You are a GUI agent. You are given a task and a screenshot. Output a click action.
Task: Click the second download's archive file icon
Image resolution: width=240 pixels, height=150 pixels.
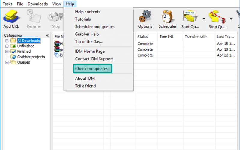point(57,49)
